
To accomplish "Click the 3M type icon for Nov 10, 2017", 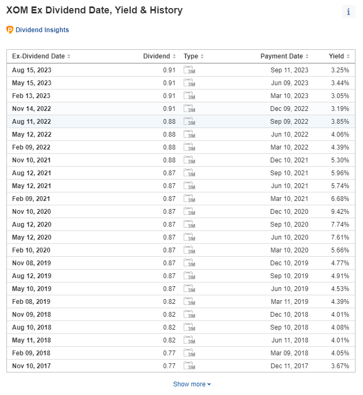I will pyautogui.click(x=190, y=366).
